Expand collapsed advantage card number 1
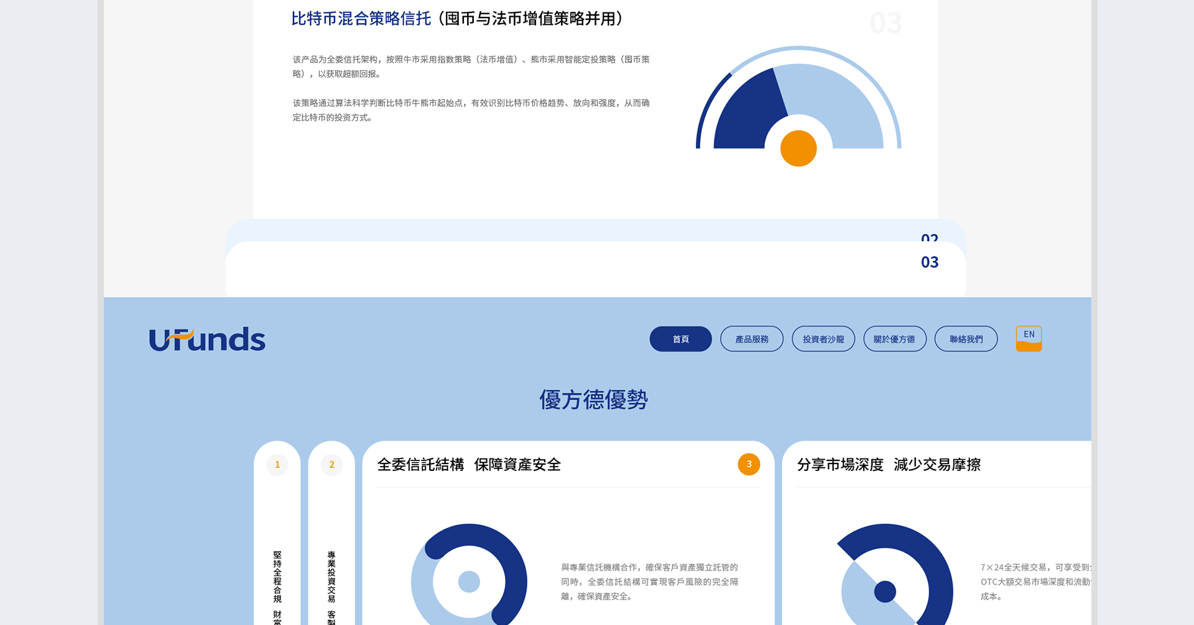The image size is (1194, 625). click(277, 533)
